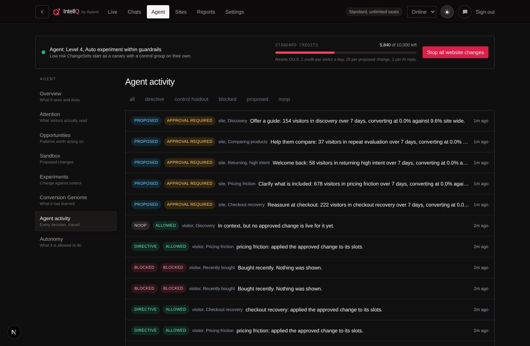This screenshot has width=530, height=346.
Task: Click the 'site, Comparing products' label
Action: 243,142
